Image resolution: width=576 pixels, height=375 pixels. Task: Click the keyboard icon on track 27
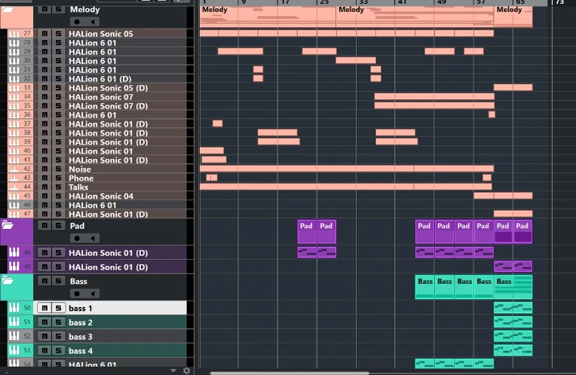click(14, 34)
